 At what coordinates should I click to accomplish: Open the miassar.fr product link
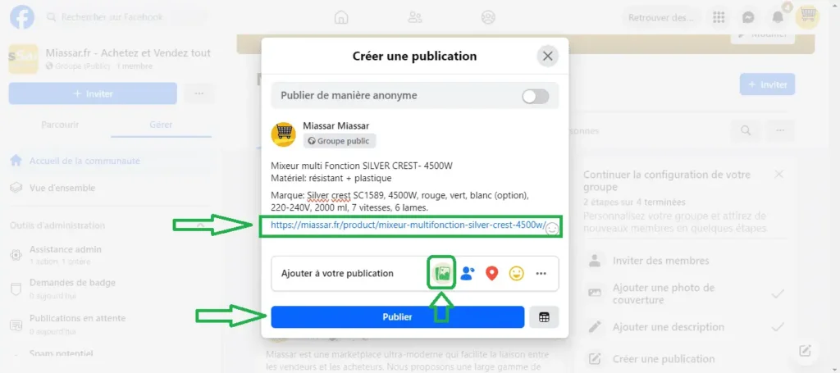pyautogui.click(x=407, y=225)
